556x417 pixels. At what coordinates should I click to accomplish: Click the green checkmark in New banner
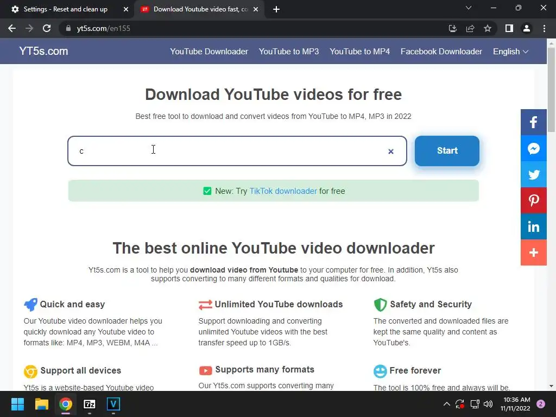pos(207,191)
